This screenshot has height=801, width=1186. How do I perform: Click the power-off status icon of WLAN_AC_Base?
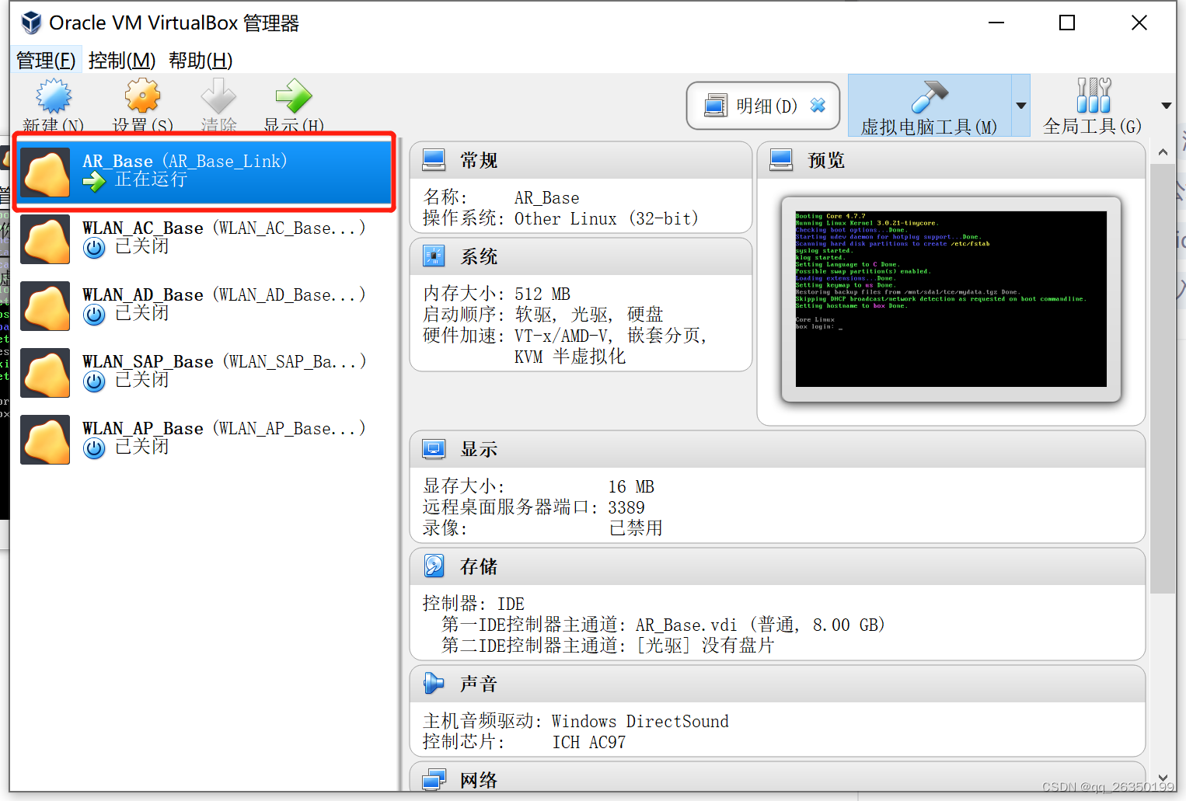94,248
